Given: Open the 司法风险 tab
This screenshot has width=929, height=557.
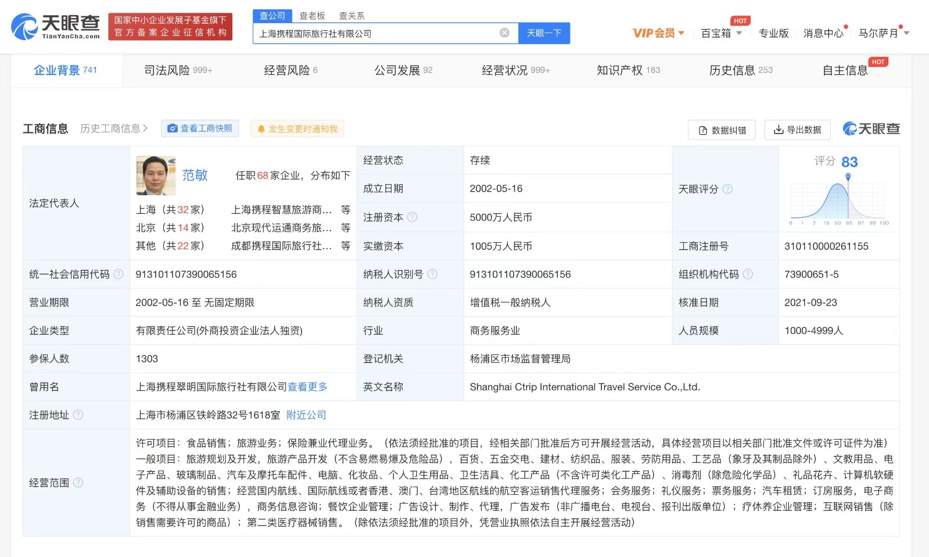Looking at the screenshot, I should click(x=178, y=70).
